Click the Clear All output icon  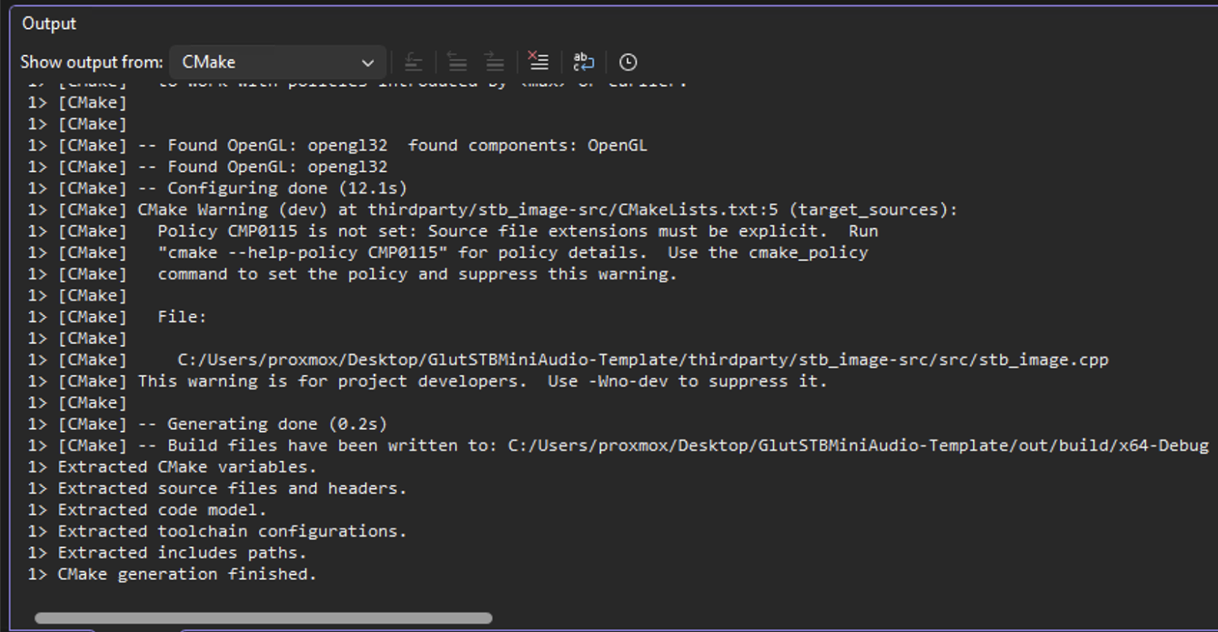pos(538,62)
